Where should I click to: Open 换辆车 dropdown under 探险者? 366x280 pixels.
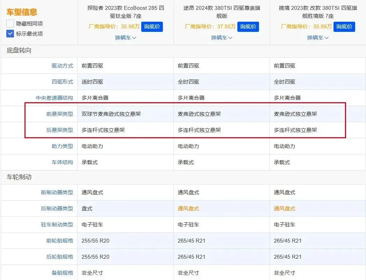click(125, 38)
